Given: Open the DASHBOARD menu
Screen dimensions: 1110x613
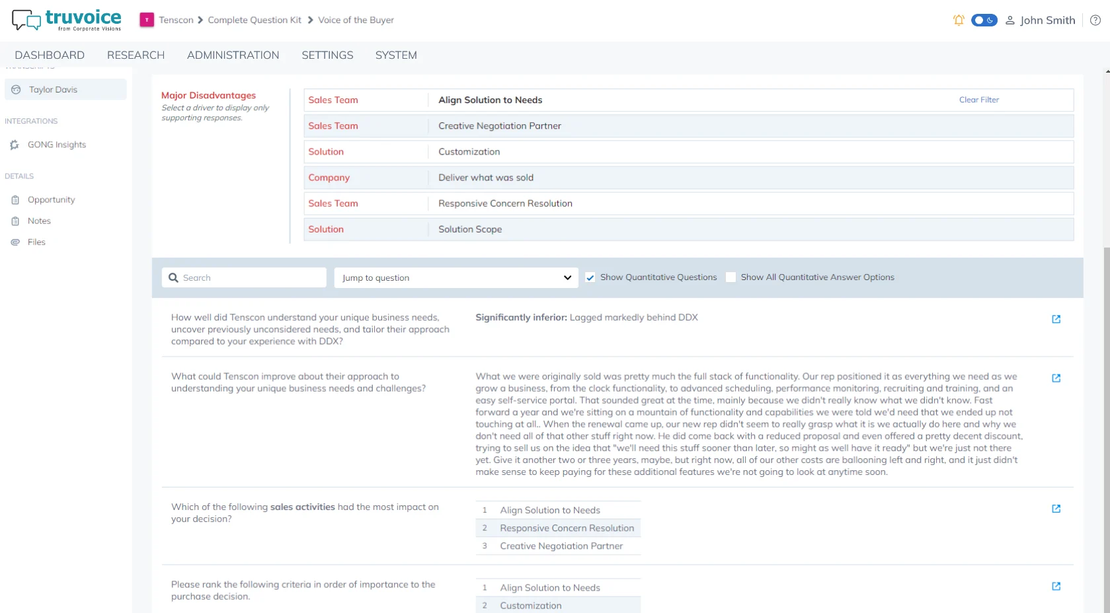Looking at the screenshot, I should click(50, 55).
